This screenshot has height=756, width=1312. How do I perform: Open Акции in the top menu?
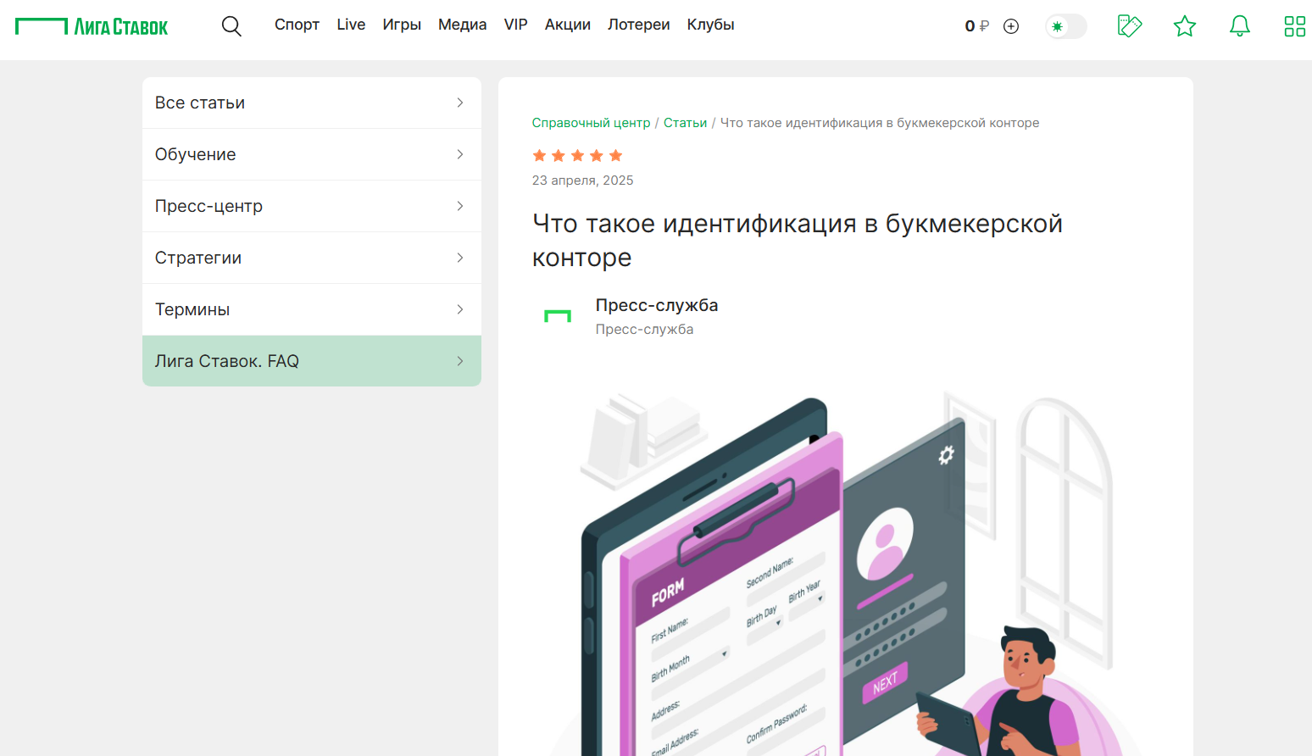[568, 25]
